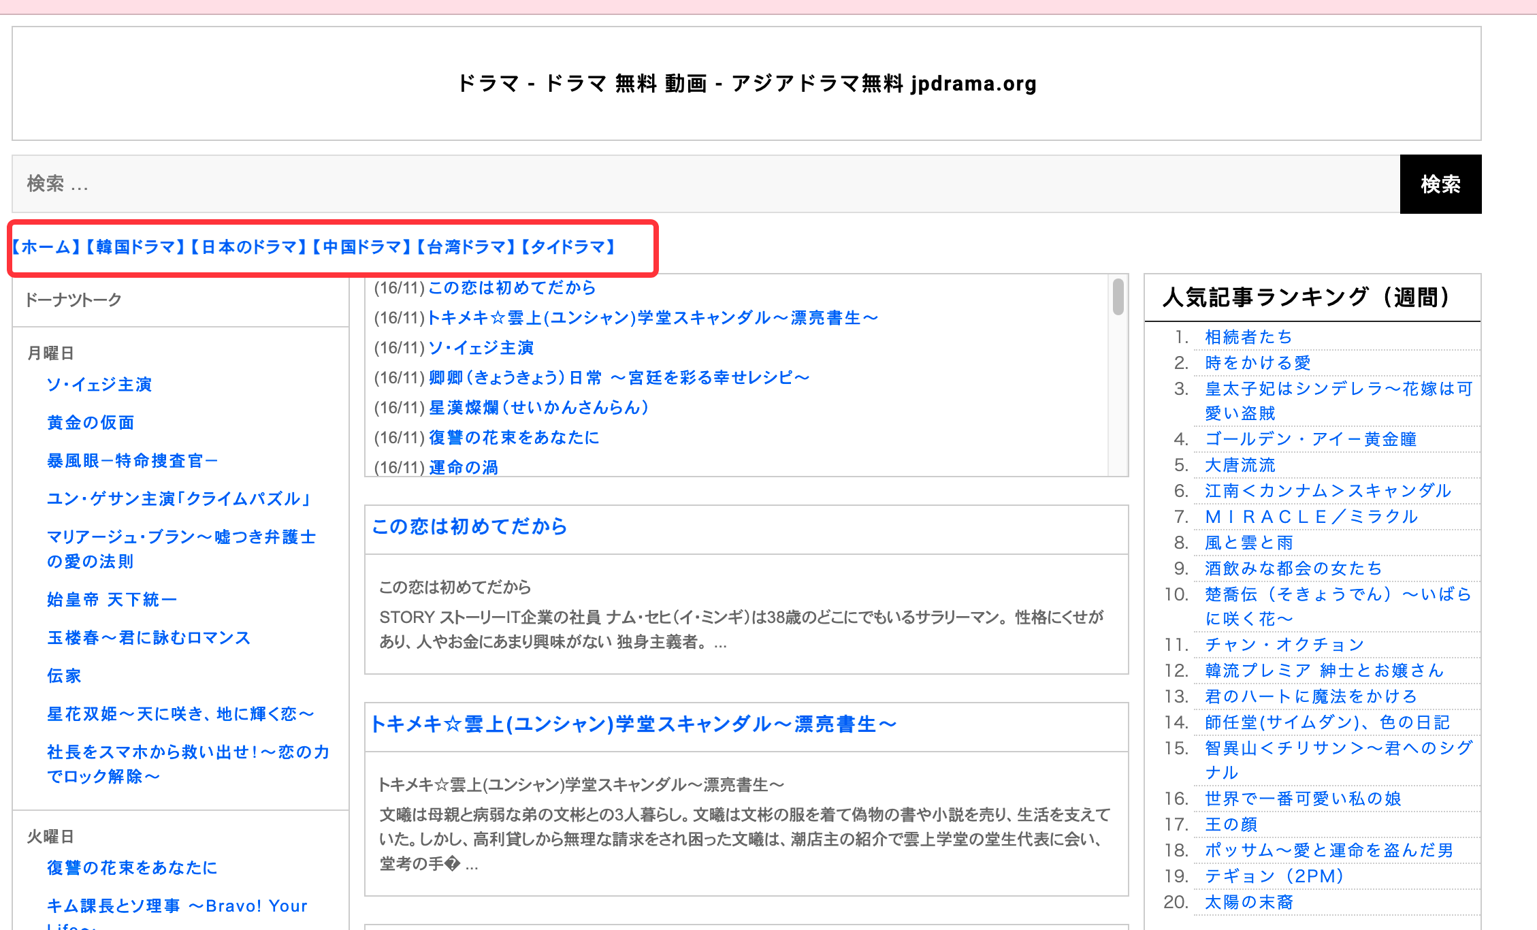Select 黄金の仮面 in the sidebar

pyautogui.click(x=91, y=423)
